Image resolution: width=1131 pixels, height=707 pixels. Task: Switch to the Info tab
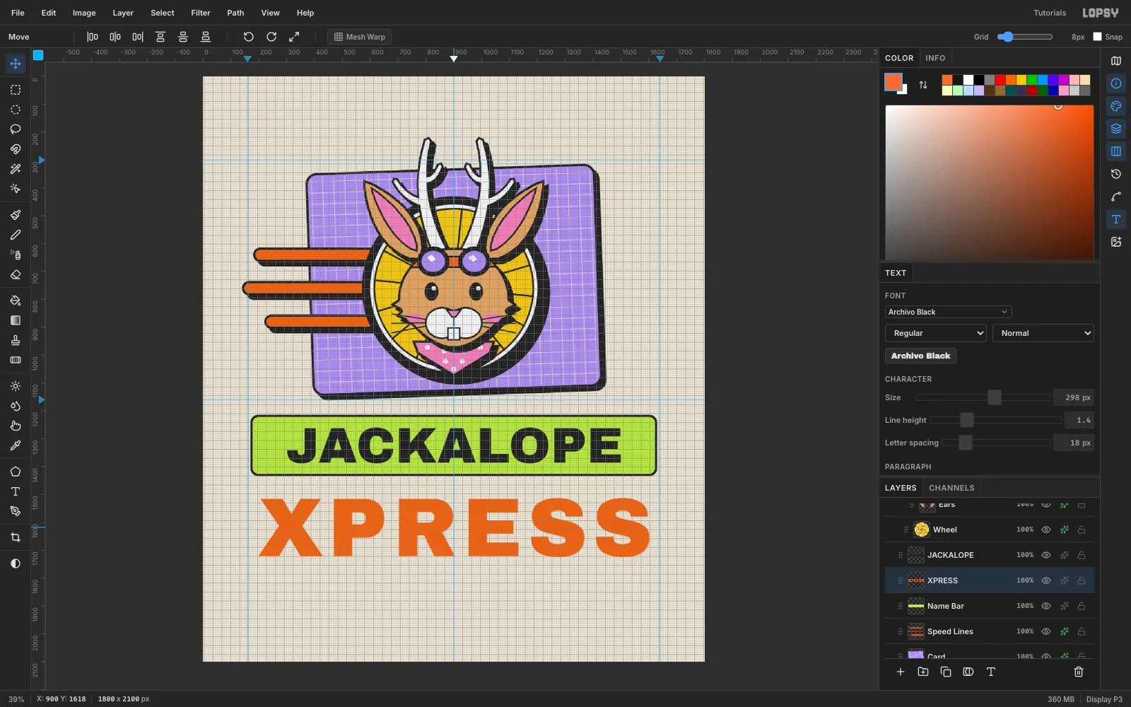tap(935, 58)
